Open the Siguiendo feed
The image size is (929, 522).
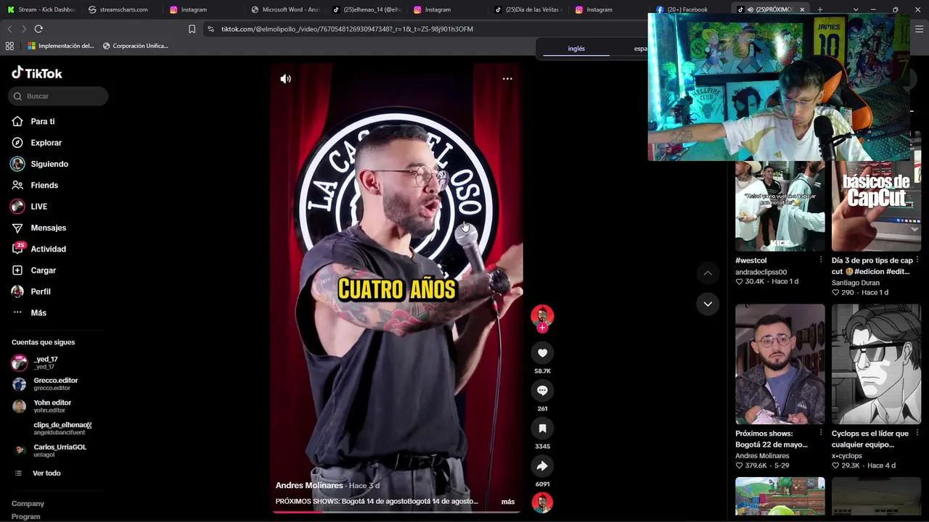(49, 164)
